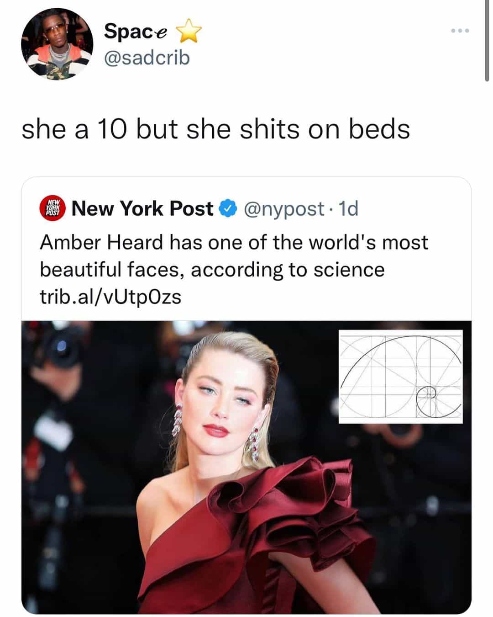Viewport: 493px width, 617px height.
Task: Click the New York Post logo avatar
Action: tap(53, 209)
